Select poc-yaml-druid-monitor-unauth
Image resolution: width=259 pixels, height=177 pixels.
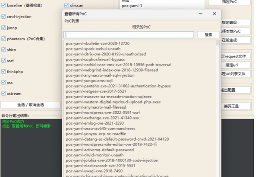(95, 155)
